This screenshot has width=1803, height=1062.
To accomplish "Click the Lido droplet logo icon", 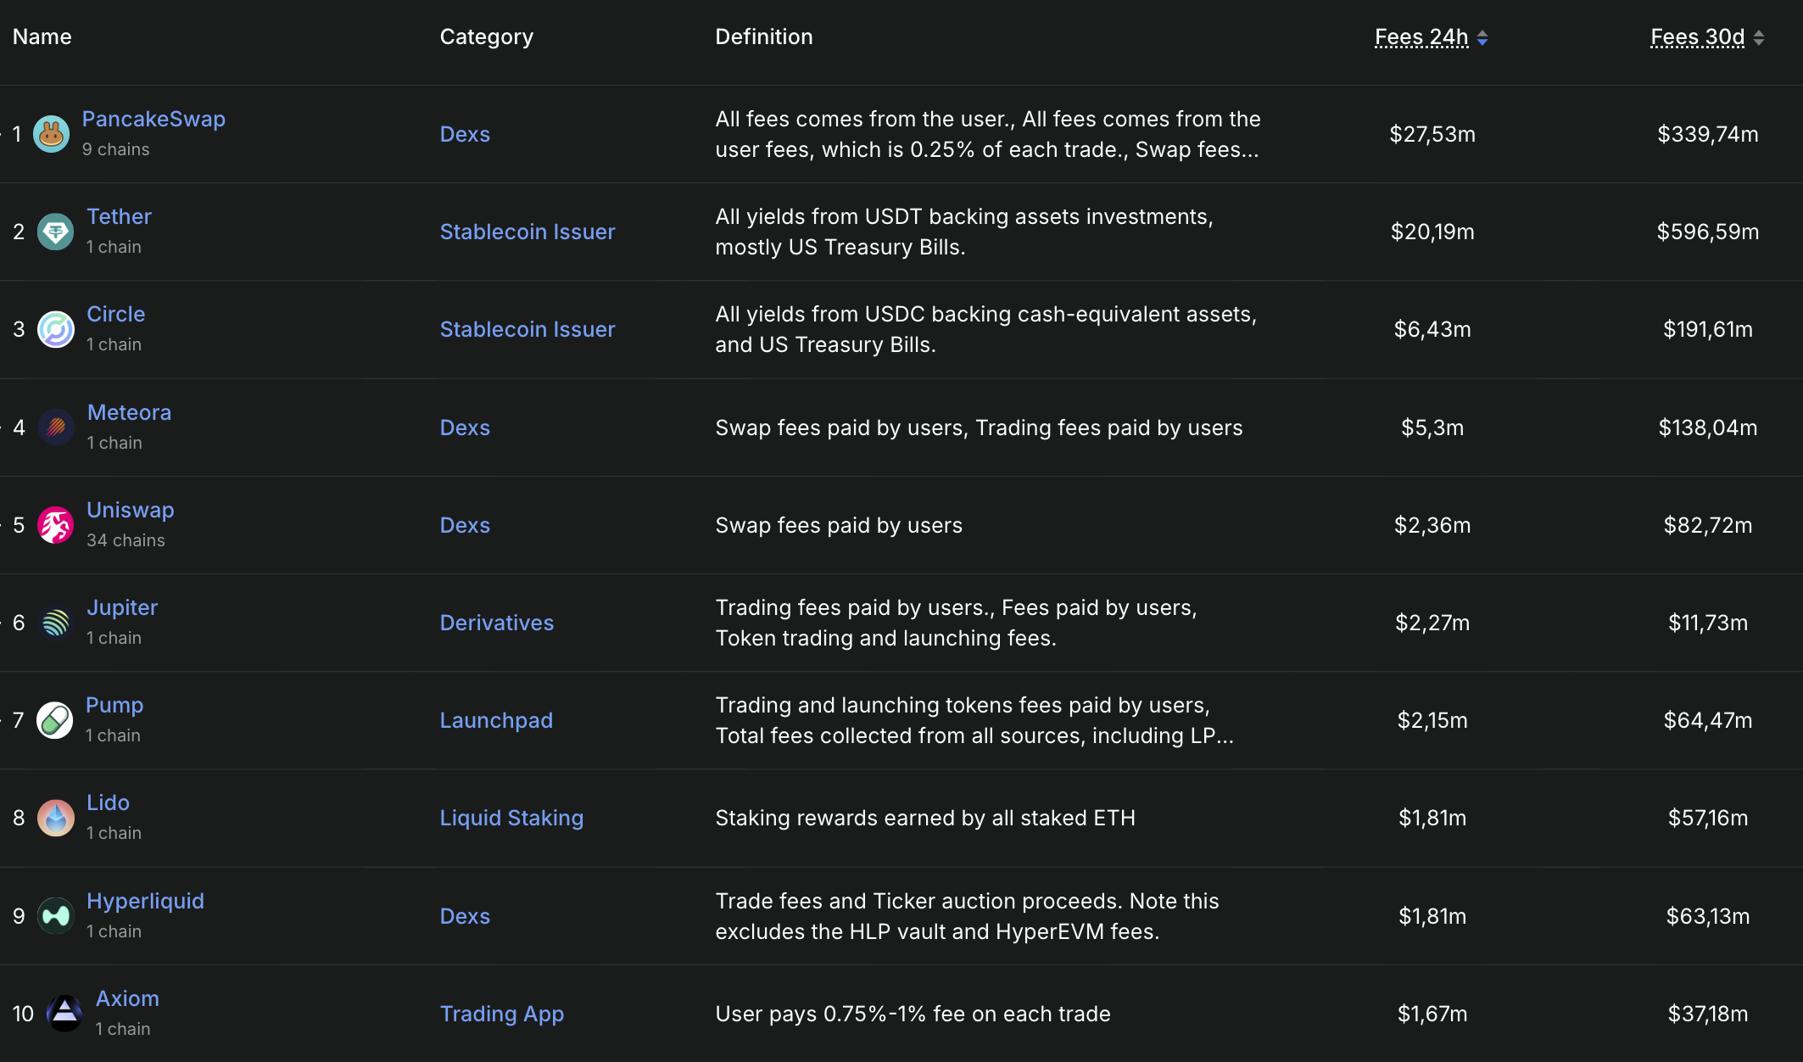I will pyautogui.click(x=56, y=818).
